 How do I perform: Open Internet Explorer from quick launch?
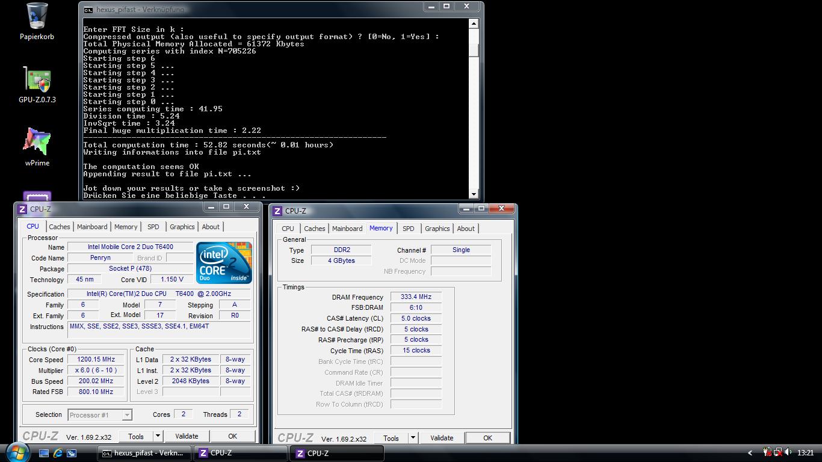[58, 453]
